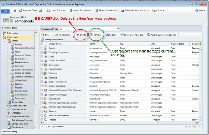
Task: Click the Persona contact icon in grid
Action: [45, 111]
